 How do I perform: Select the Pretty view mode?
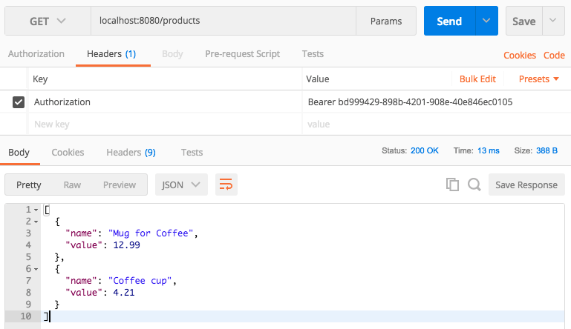pos(29,185)
